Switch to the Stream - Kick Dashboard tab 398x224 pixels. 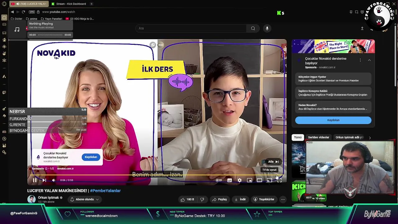(69, 4)
